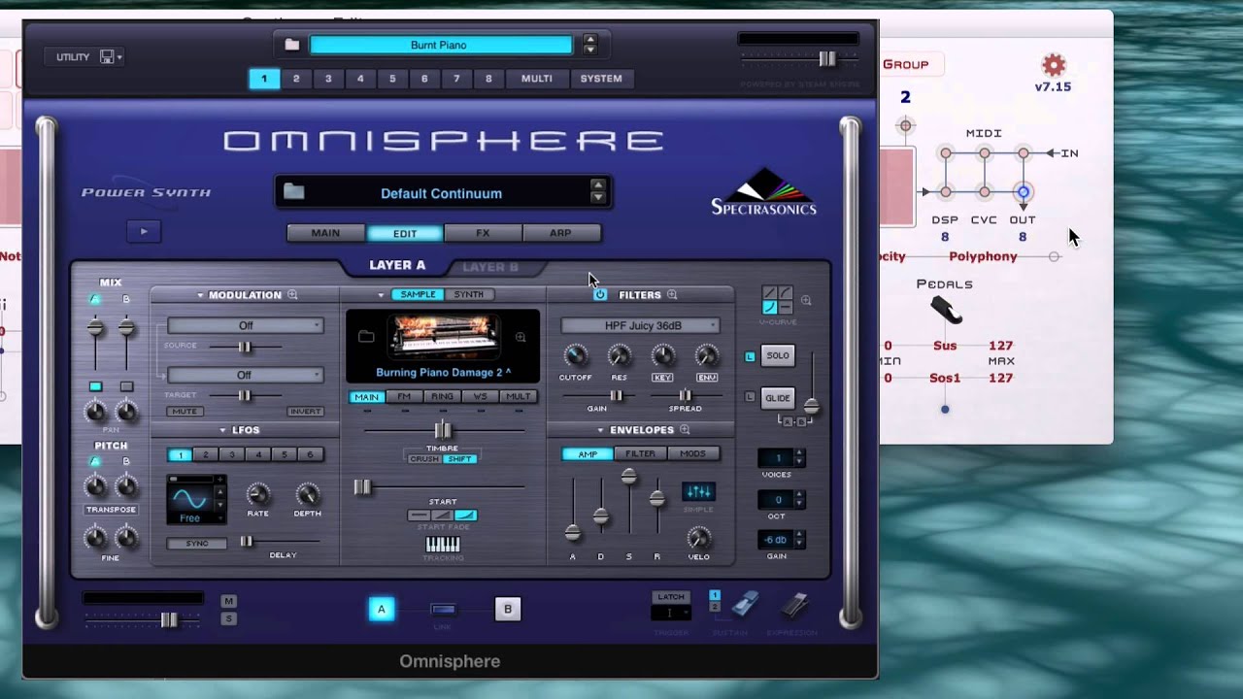Open the Default Continuum multi folder
Screen dimensions: 1243x699
tap(294, 192)
